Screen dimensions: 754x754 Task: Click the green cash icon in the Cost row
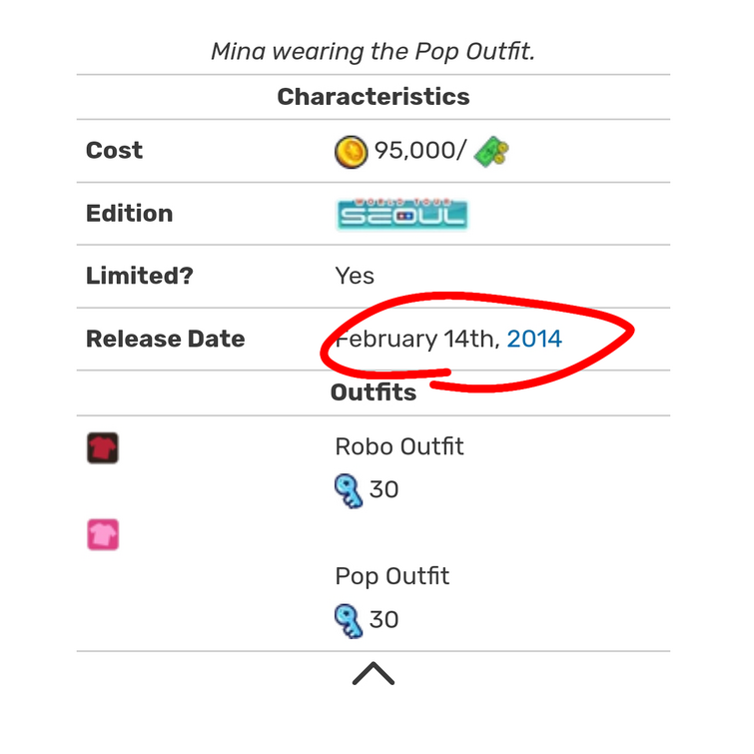click(x=491, y=152)
